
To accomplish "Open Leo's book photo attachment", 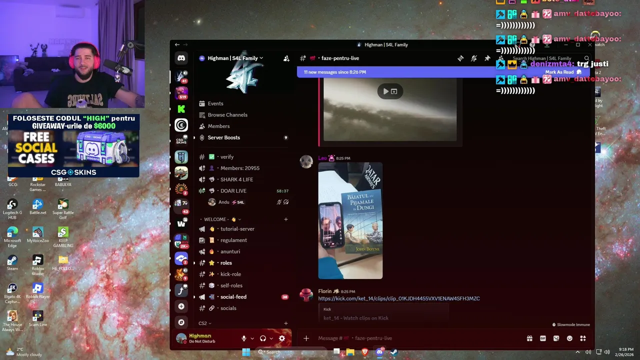I will pyautogui.click(x=350, y=220).
